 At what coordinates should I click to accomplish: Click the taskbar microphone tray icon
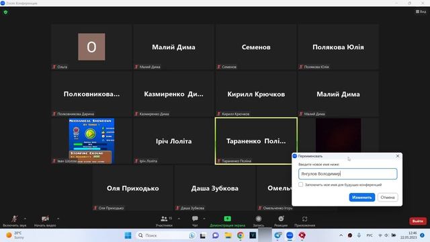pos(359,235)
